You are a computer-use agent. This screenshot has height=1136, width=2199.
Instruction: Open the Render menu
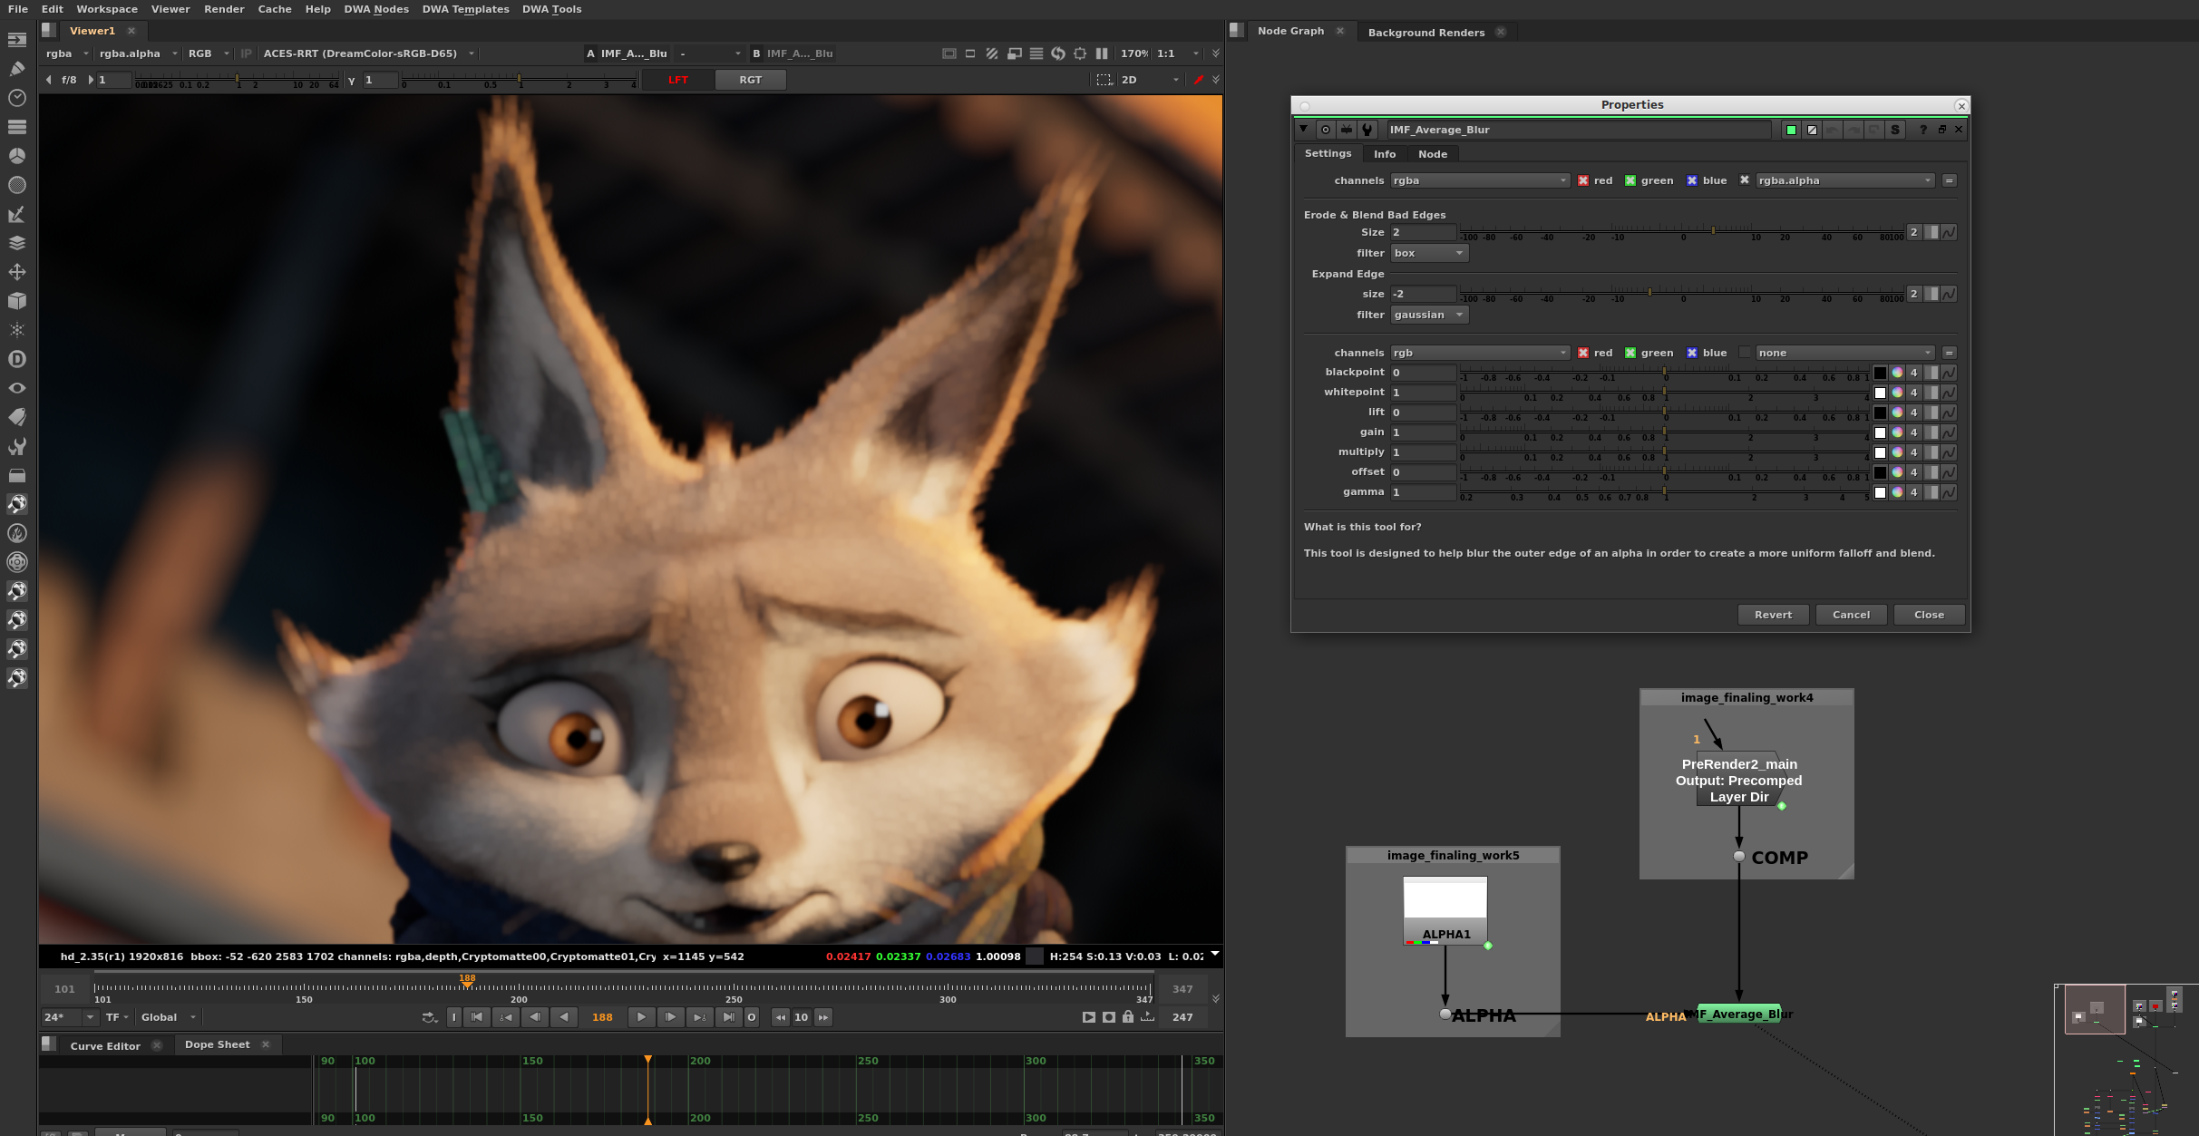point(224,9)
